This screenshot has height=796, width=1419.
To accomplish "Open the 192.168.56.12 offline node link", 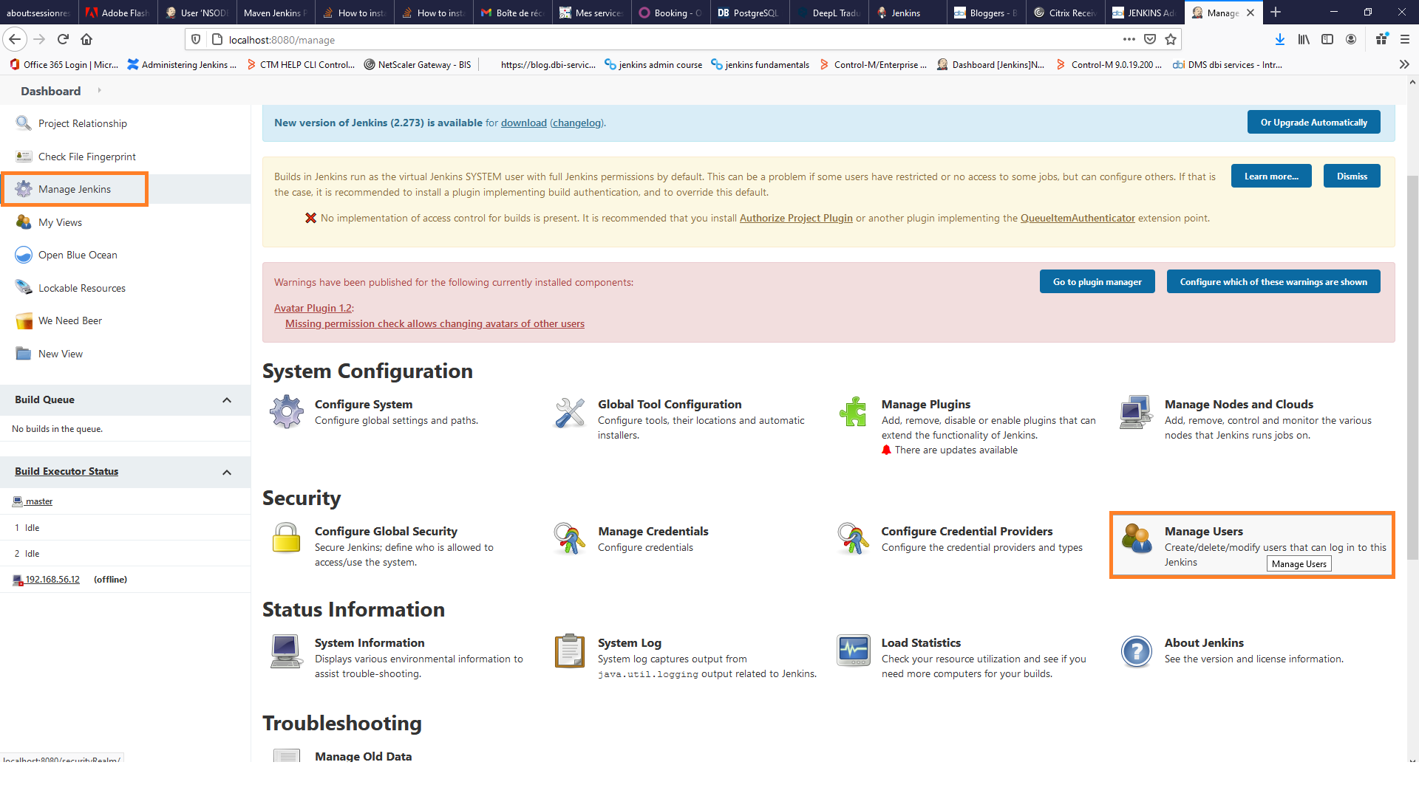I will point(52,580).
